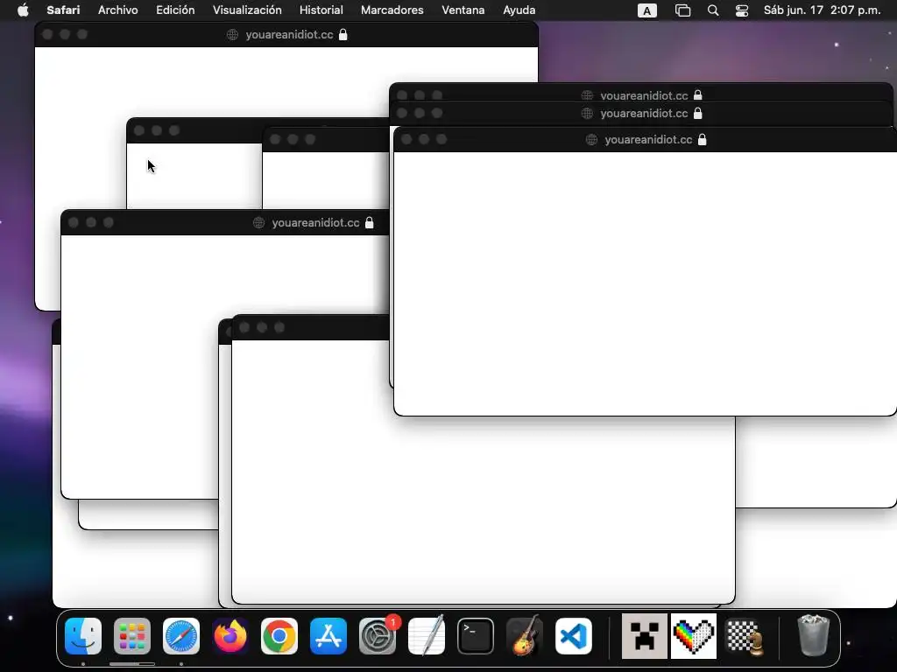897x672 pixels.
Task: Open Launchpad from the Dock
Action: pyautogui.click(x=132, y=636)
